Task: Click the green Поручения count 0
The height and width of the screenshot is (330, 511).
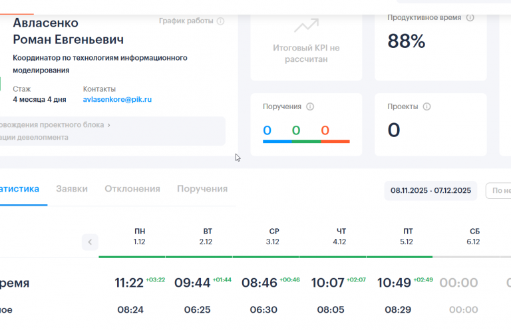Action: point(296,130)
